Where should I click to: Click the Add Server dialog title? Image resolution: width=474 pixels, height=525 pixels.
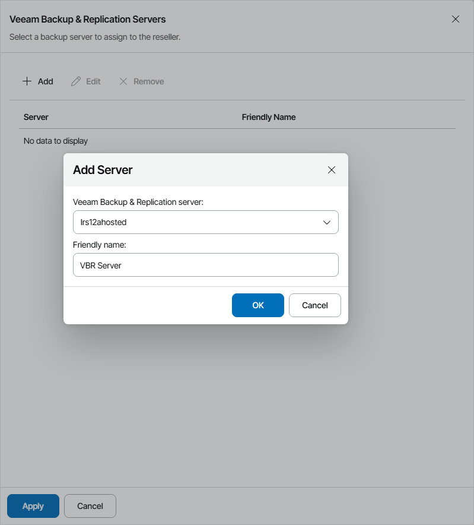click(103, 170)
